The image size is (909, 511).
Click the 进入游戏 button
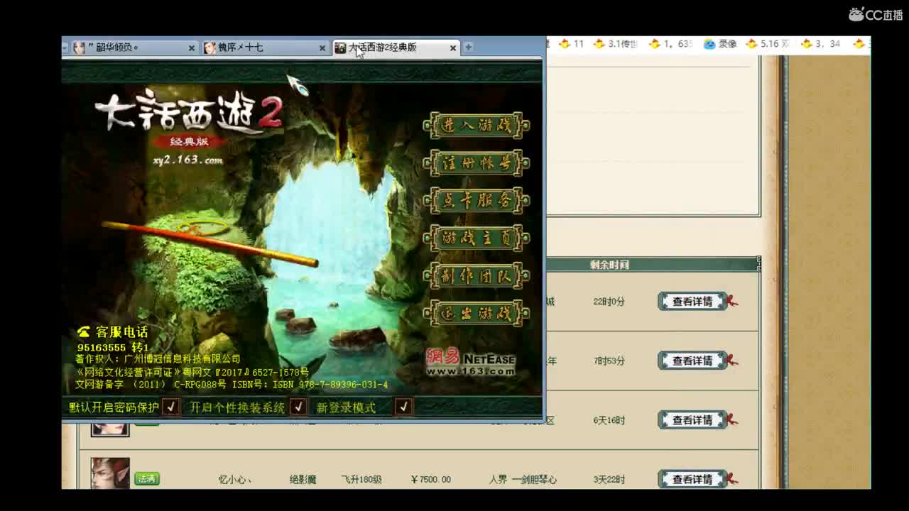pyautogui.click(x=477, y=126)
